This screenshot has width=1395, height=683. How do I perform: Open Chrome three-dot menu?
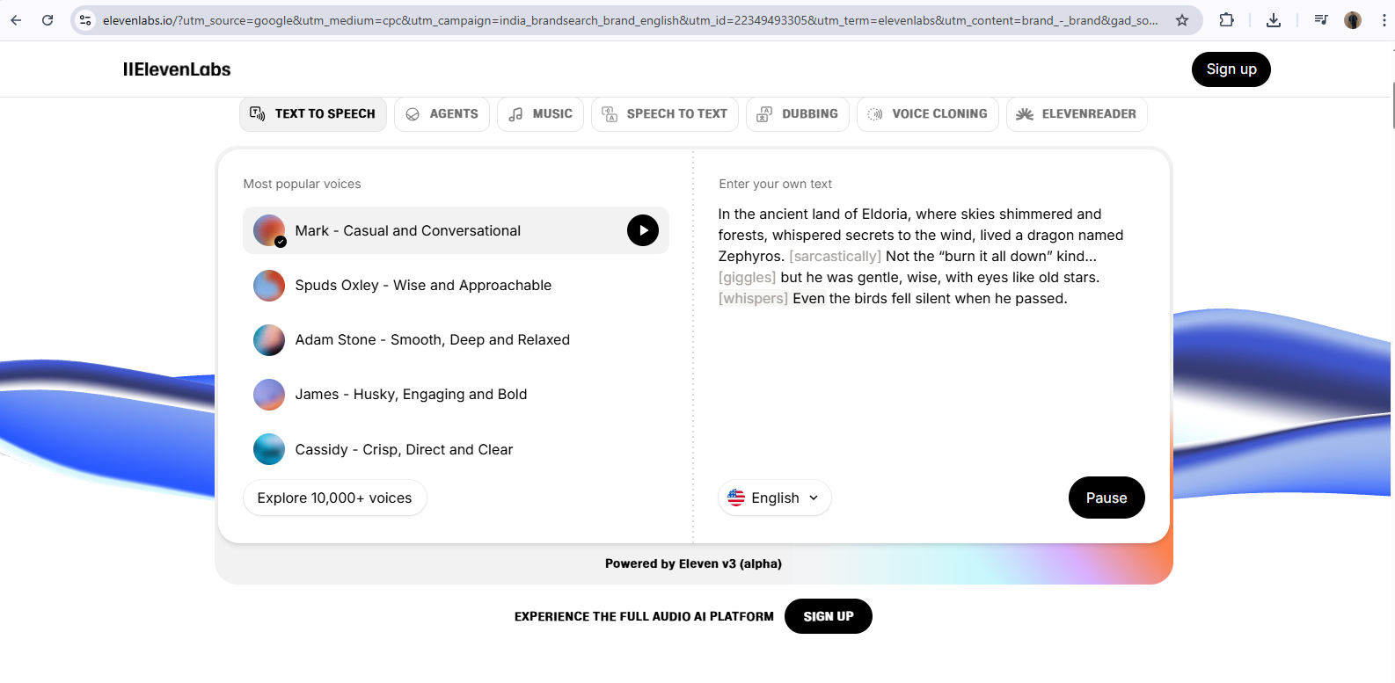pyautogui.click(x=1384, y=20)
